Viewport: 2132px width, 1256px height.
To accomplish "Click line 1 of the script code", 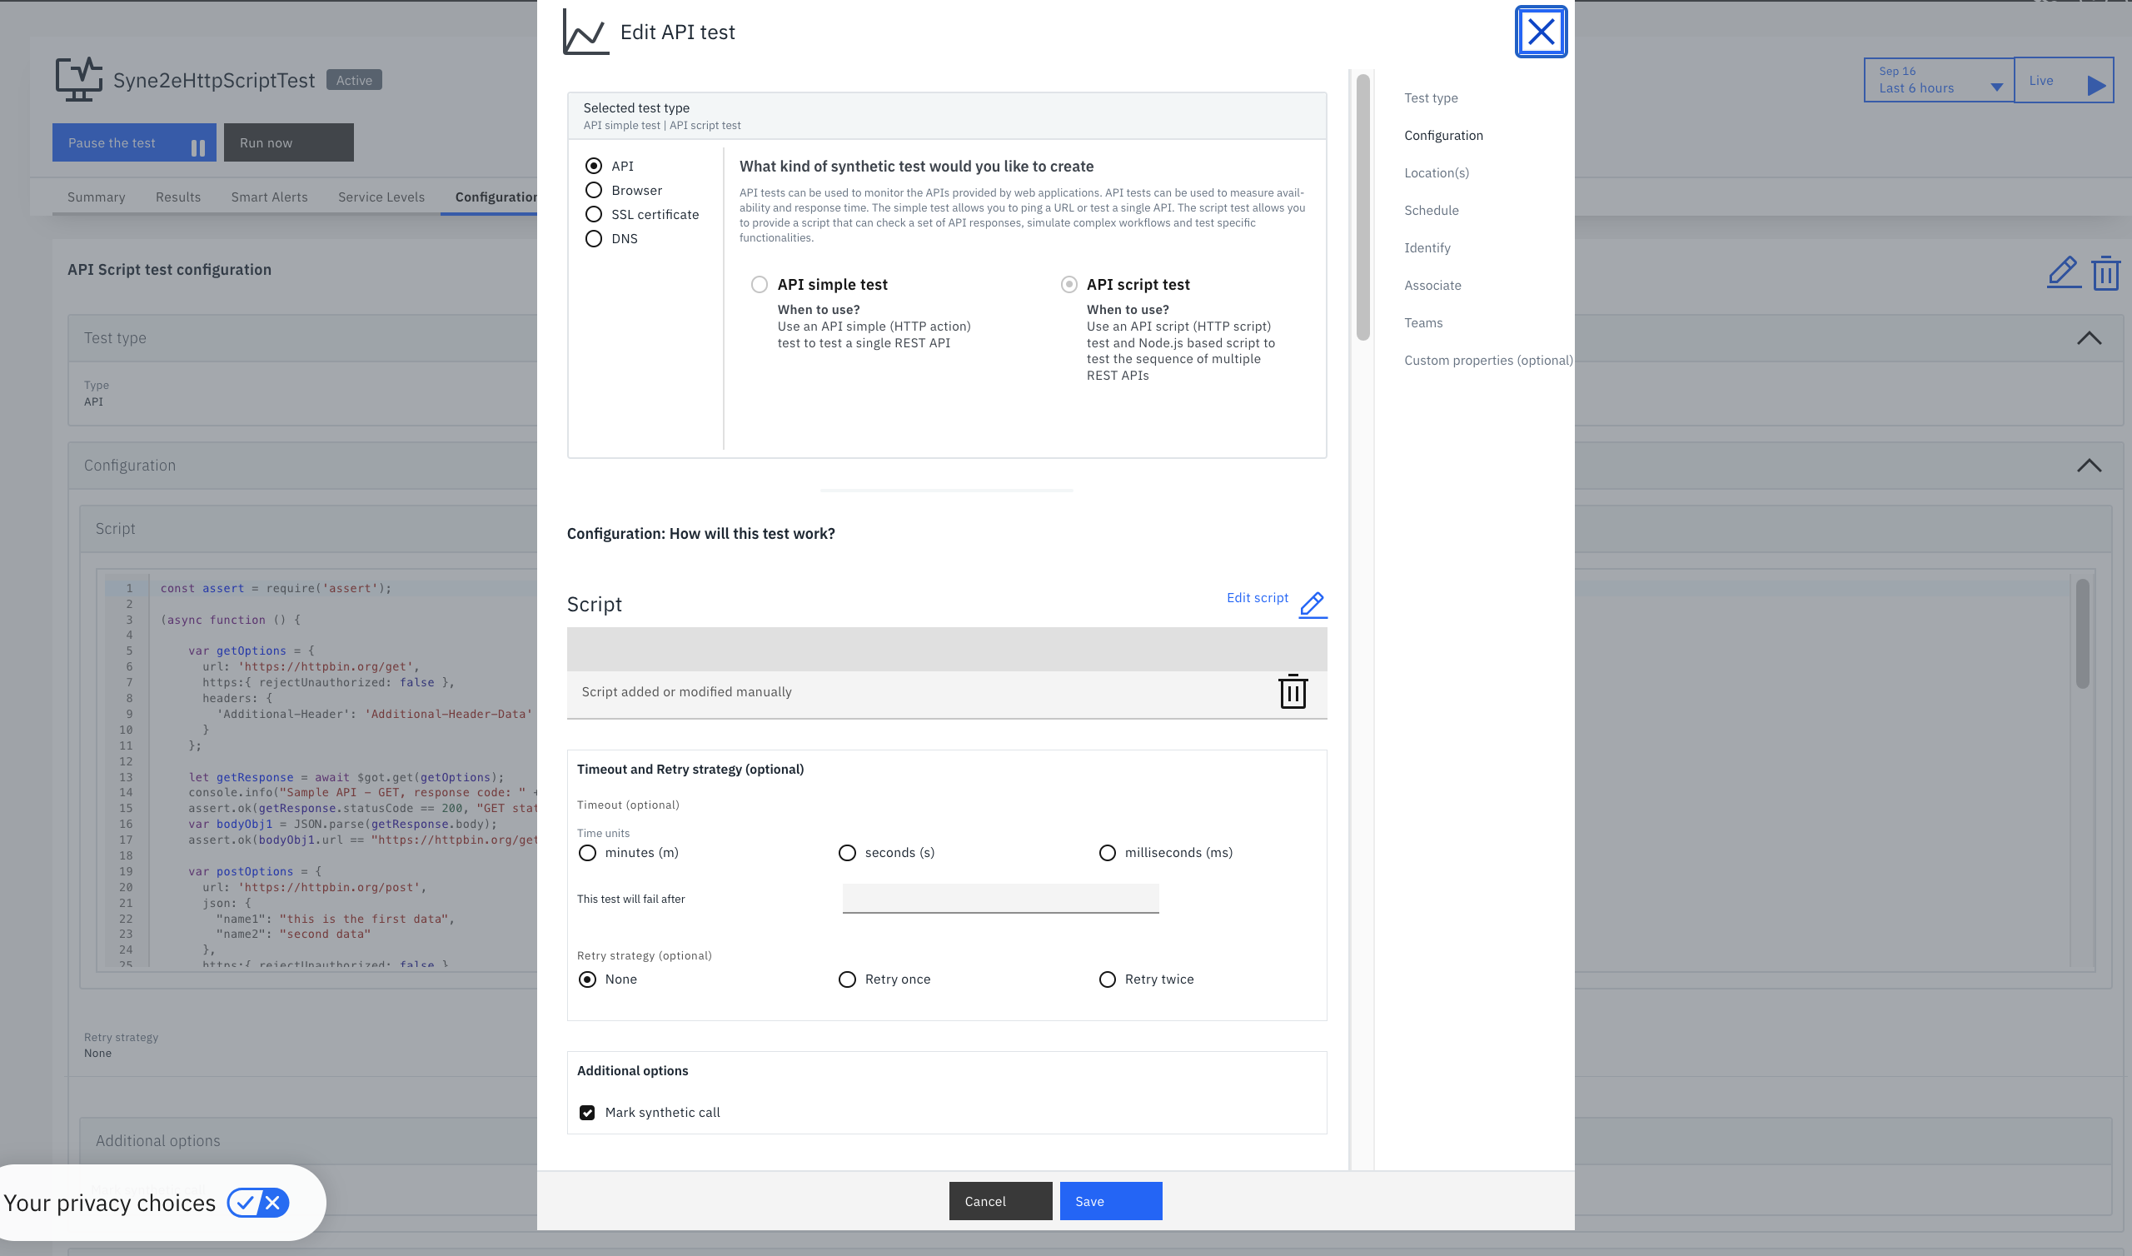I will pyautogui.click(x=276, y=588).
